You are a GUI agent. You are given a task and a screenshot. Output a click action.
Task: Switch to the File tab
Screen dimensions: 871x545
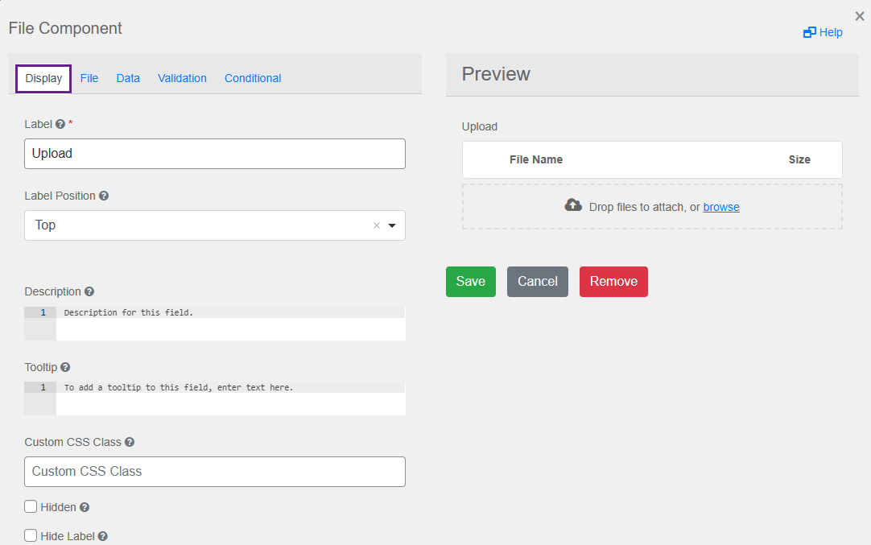point(89,78)
